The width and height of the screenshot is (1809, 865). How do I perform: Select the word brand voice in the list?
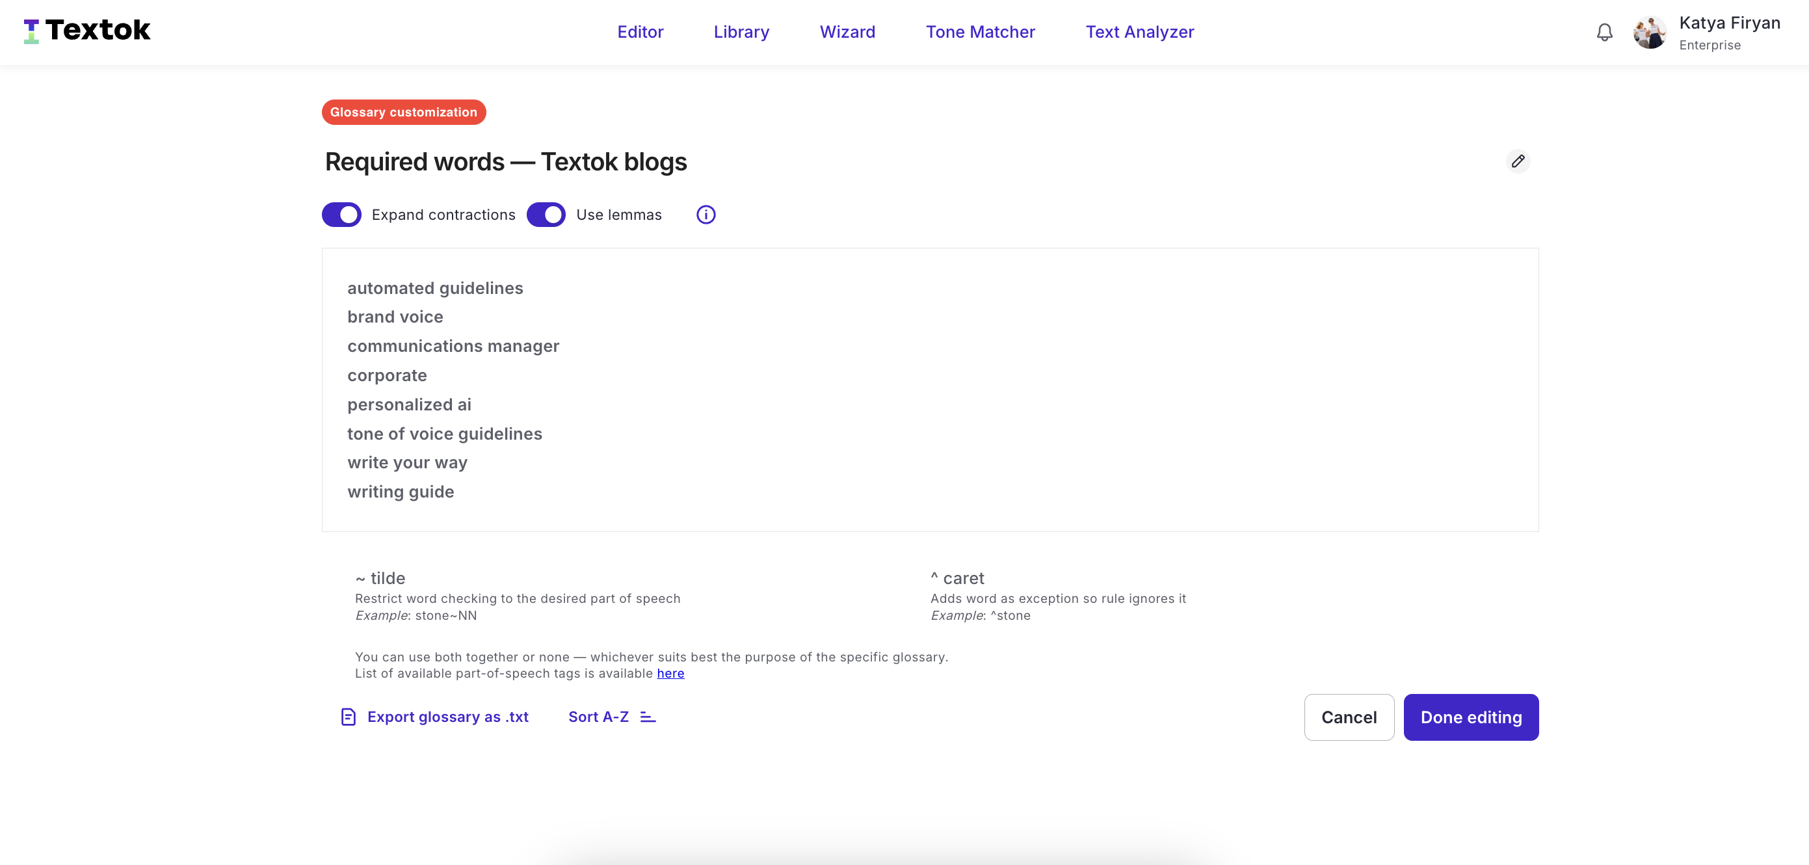click(395, 317)
